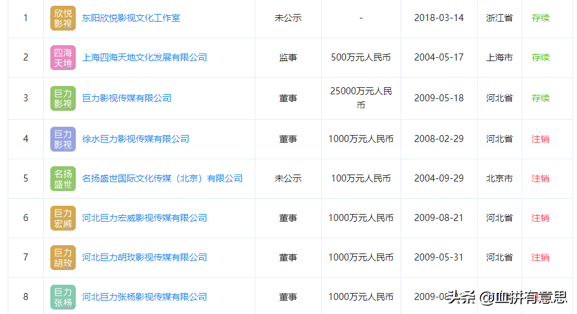The width and height of the screenshot is (577, 314).
Task: Click 上海市 region cell
Action: (499, 57)
